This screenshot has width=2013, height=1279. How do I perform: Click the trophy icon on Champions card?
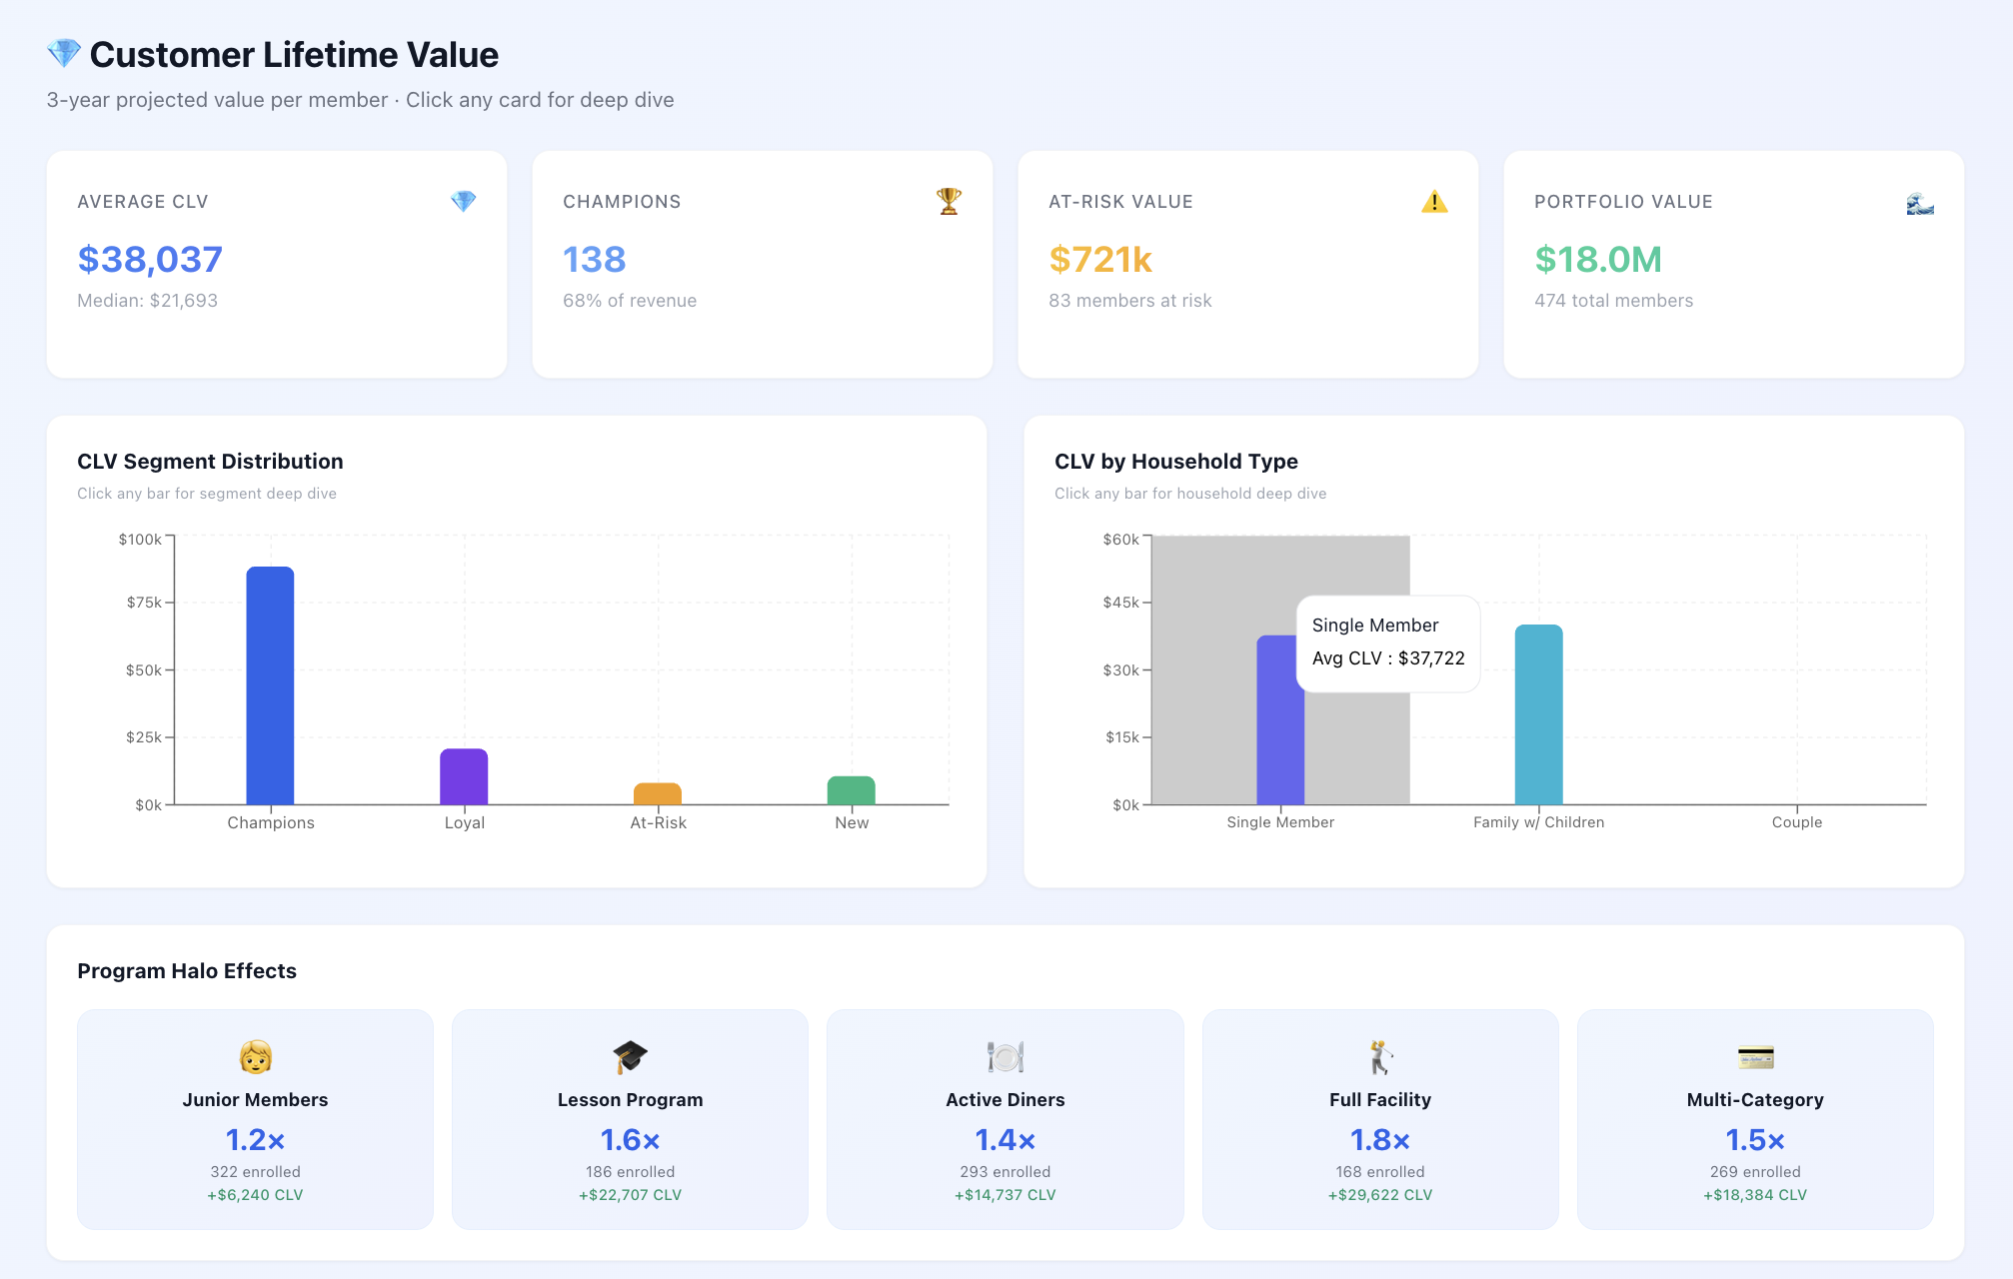(x=947, y=201)
